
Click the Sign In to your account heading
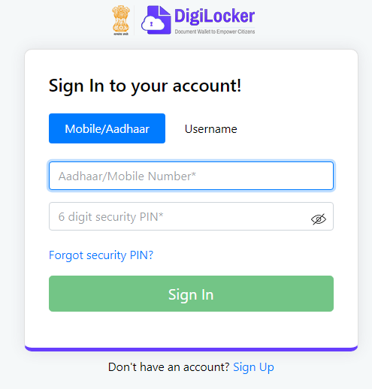pyautogui.click(x=145, y=86)
